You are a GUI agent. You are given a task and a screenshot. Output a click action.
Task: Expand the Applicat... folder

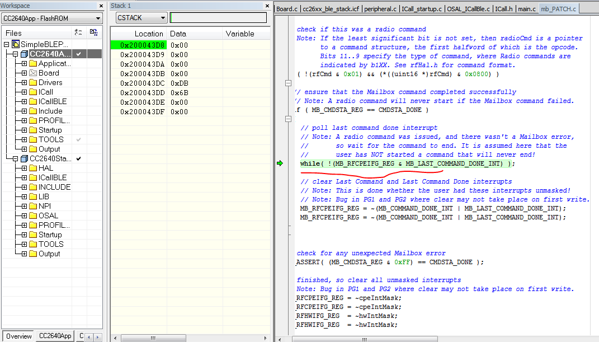click(x=24, y=63)
